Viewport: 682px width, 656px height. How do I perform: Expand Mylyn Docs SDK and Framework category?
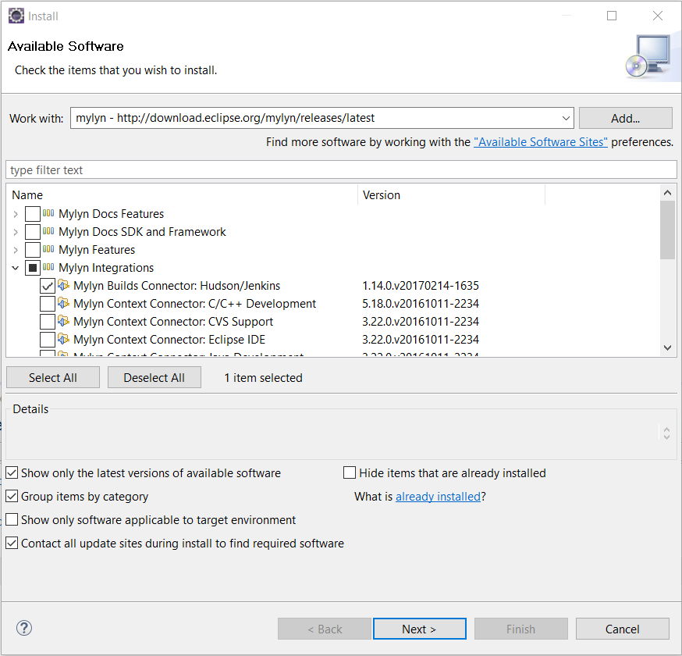[16, 232]
